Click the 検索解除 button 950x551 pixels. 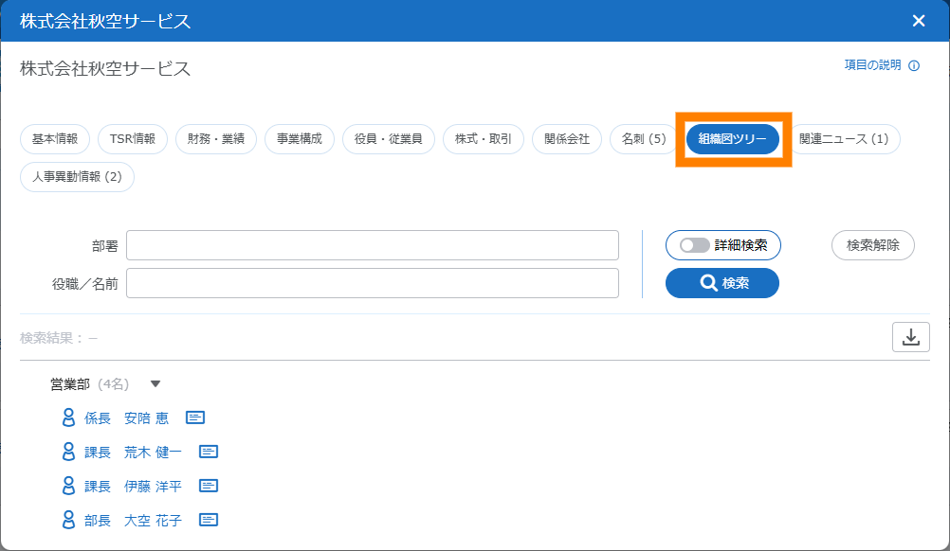[873, 245]
